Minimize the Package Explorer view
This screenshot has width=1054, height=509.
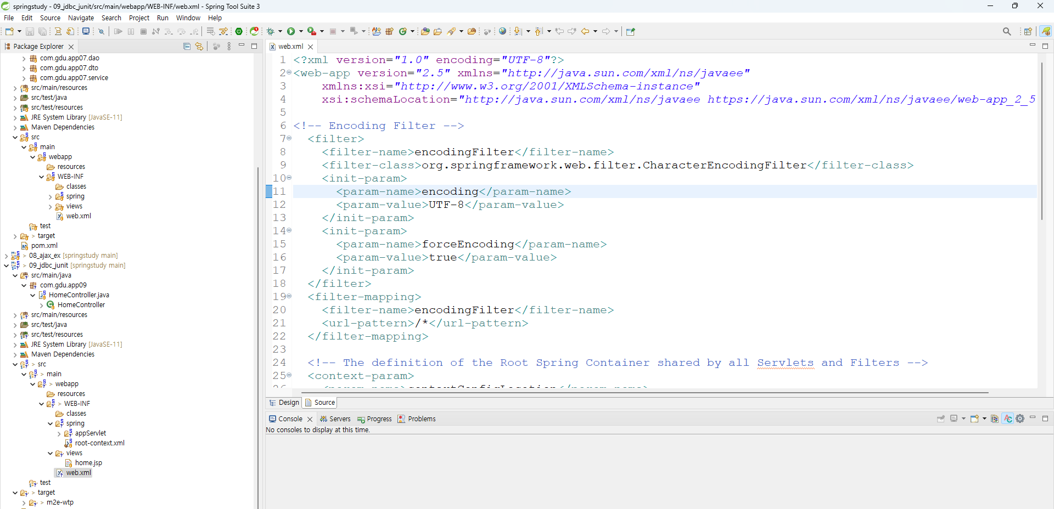[x=242, y=46]
